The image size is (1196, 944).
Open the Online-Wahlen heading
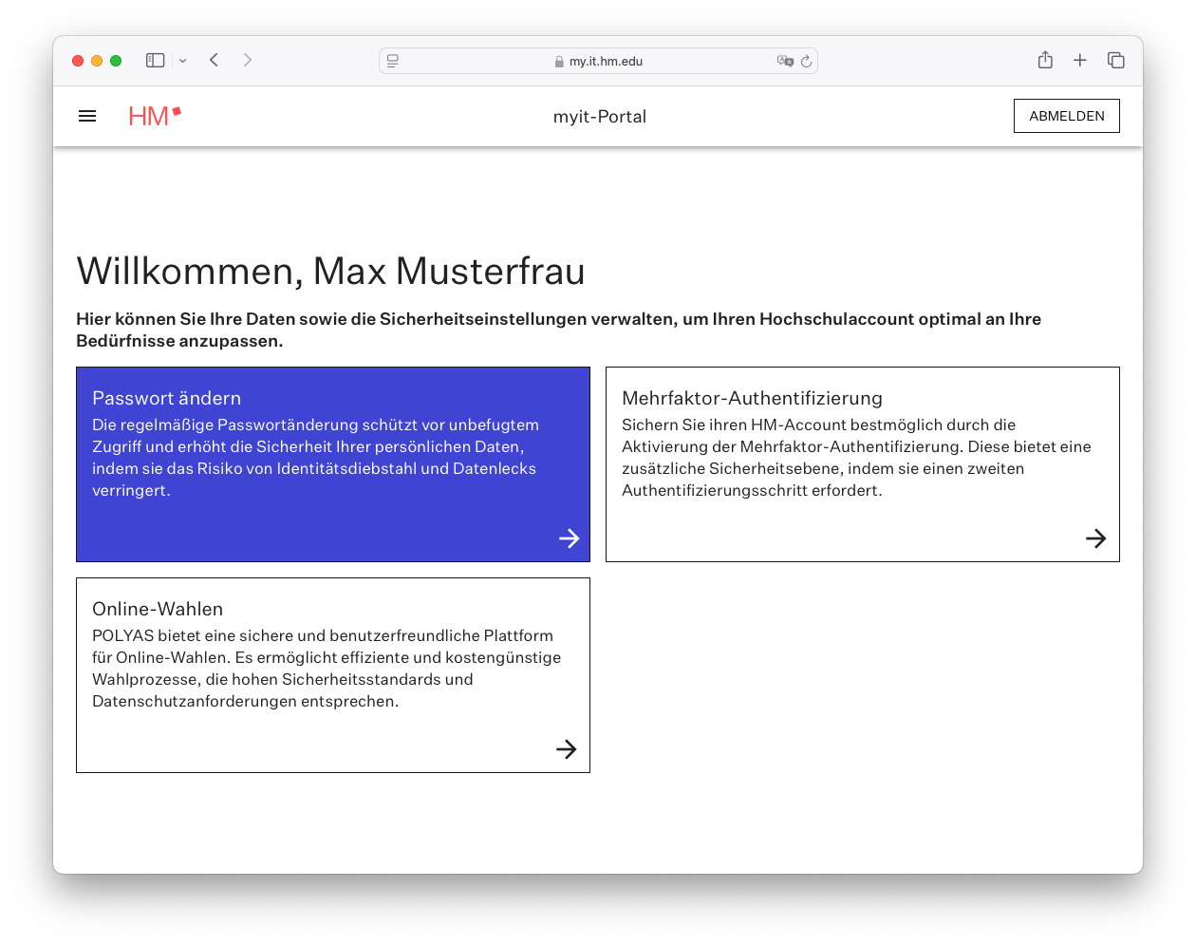(x=158, y=609)
